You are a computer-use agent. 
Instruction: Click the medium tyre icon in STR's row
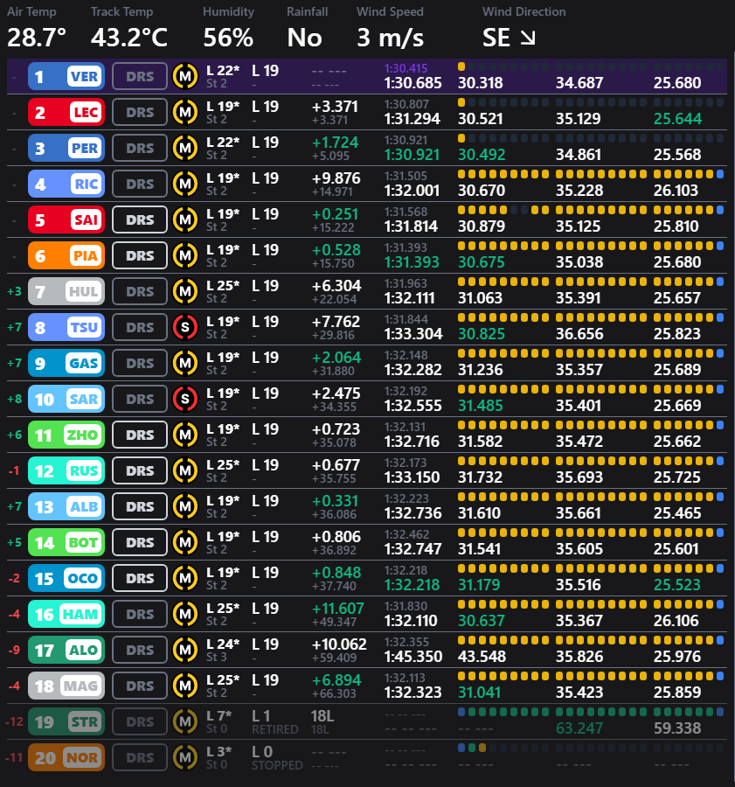click(x=185, y=721)
